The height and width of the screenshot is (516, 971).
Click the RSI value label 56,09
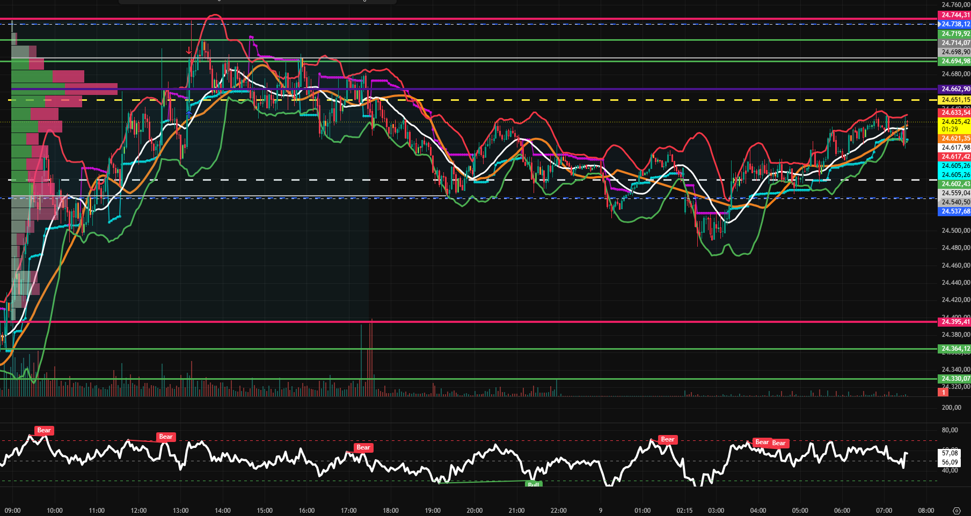pos(950,462)
